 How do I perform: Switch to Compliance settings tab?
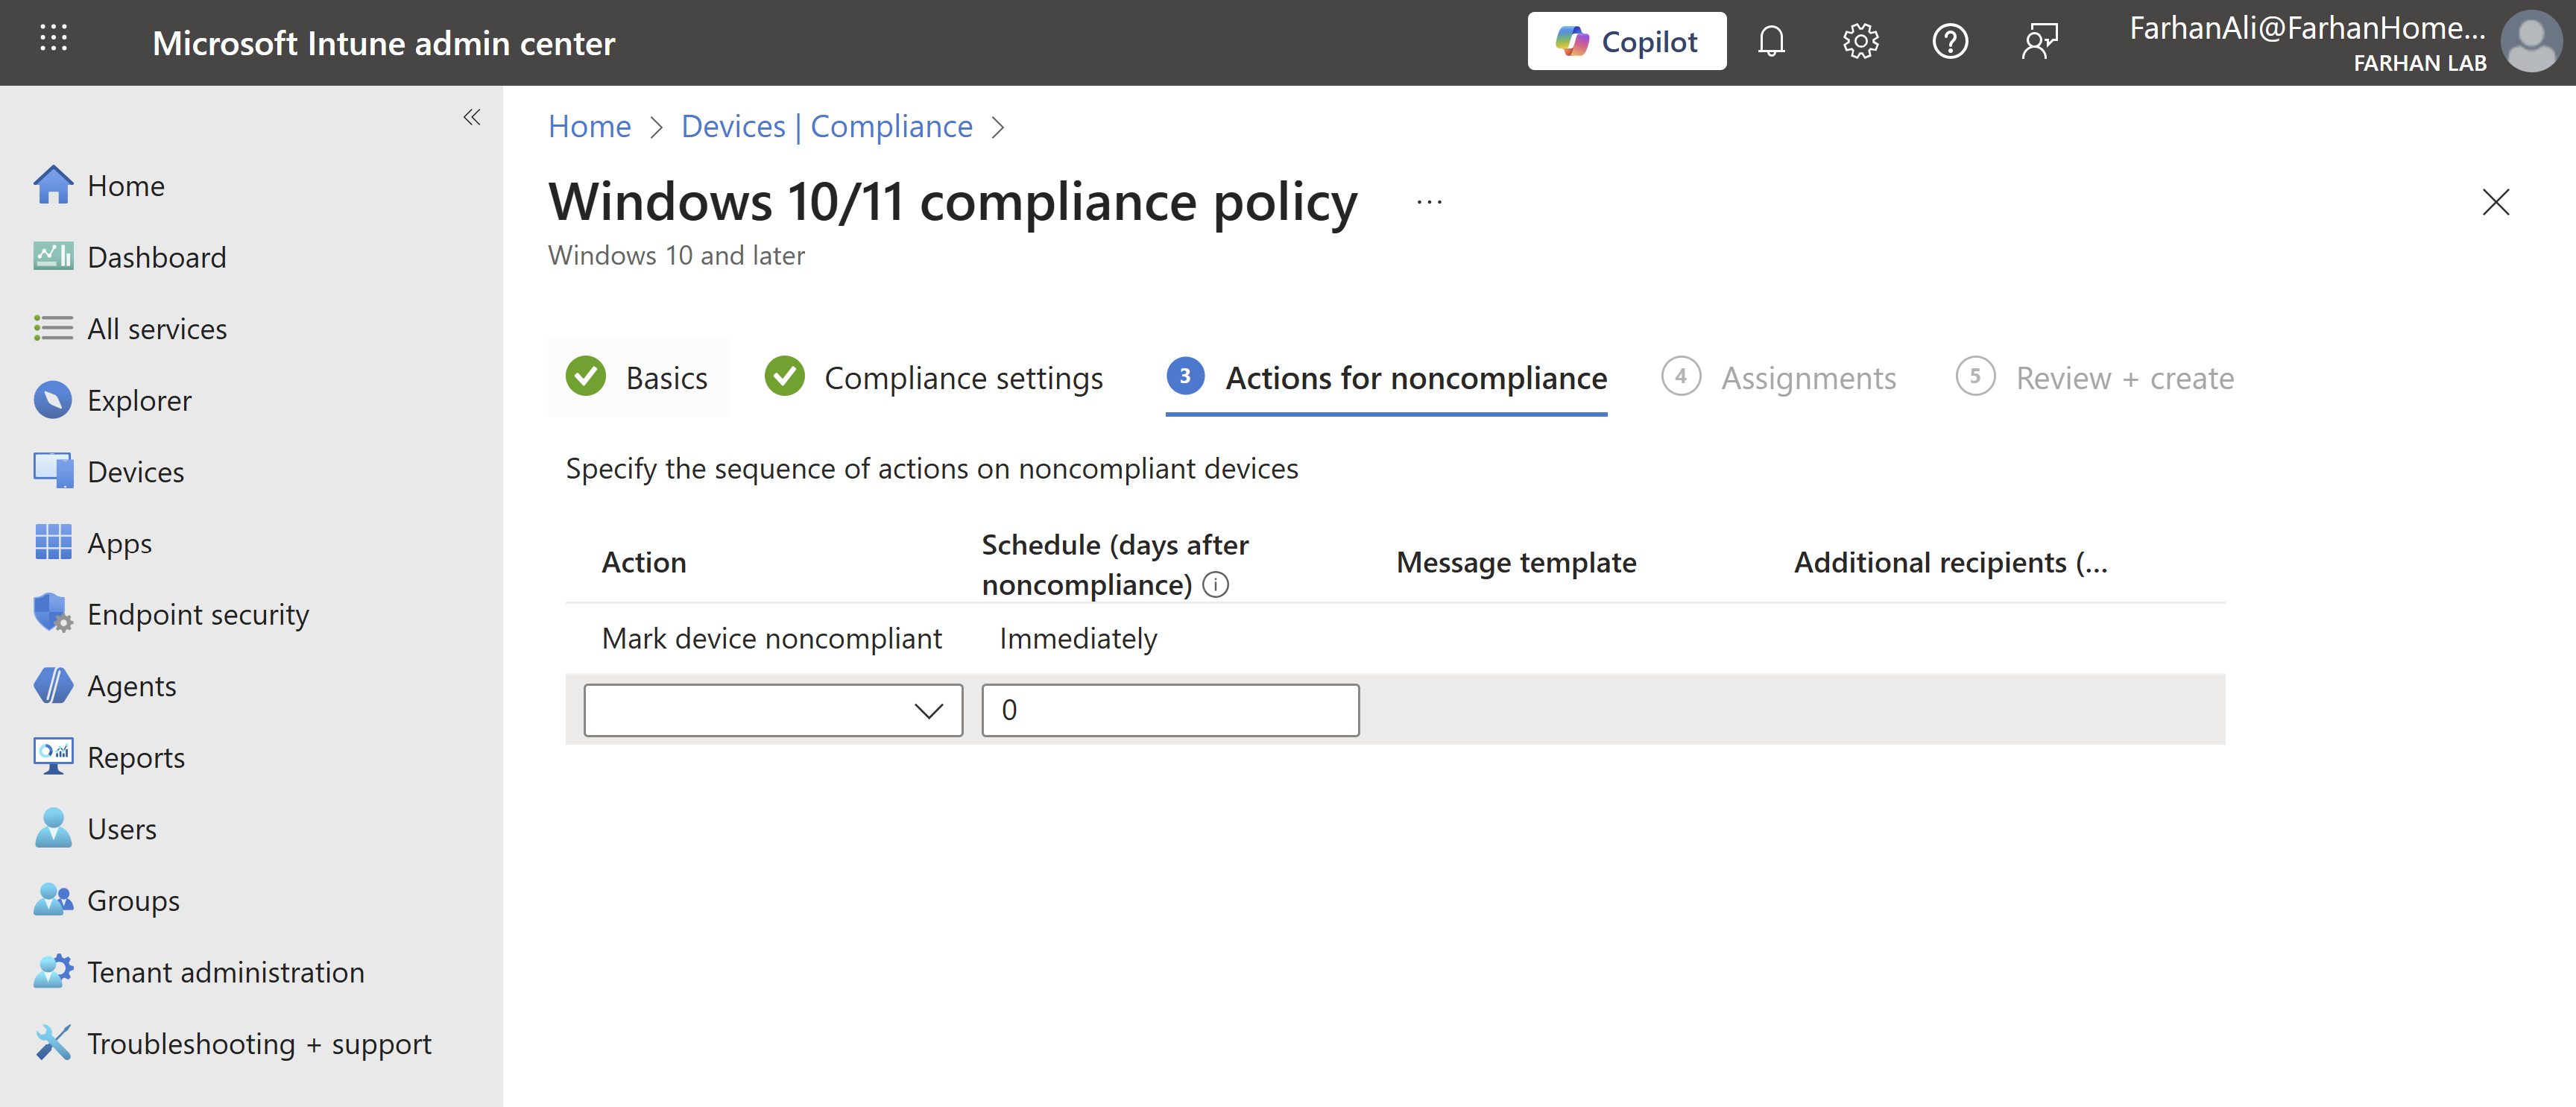click(934, 378)
